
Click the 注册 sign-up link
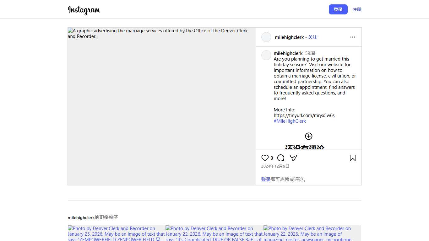(357, 9)
